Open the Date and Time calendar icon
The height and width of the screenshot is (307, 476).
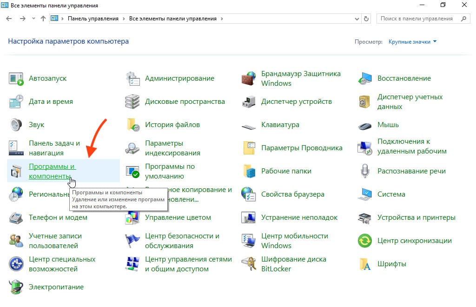click(16, 102)
